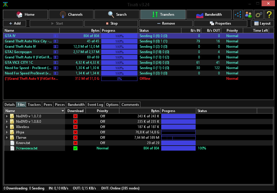
Task: Enable download for Xliveless folder
Action: click(75, 127)
